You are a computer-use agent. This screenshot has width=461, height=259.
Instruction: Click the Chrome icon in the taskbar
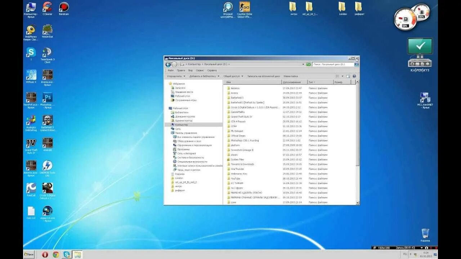coord(56,254)
